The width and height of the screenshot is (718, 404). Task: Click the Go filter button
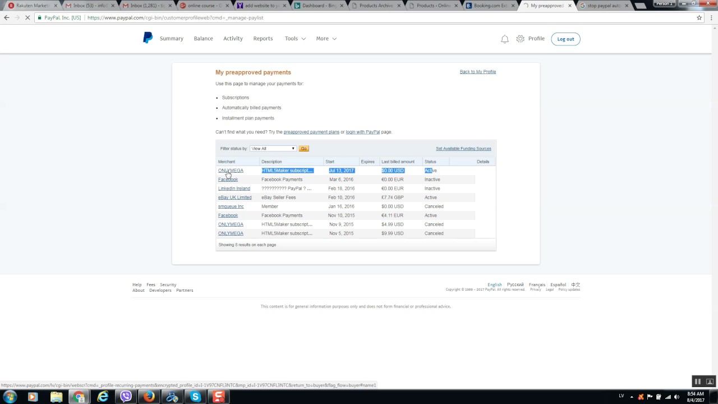coord(303,149)
